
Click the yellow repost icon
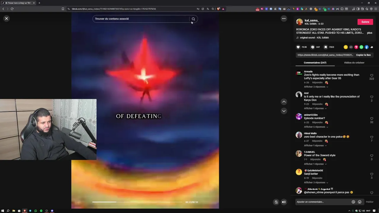(346, 47)
